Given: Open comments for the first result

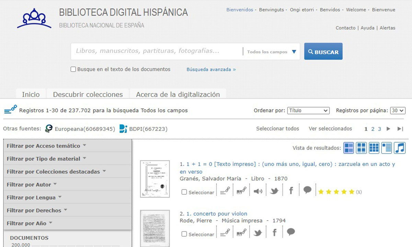Looking at the screenshot, I should pos(307,192).
